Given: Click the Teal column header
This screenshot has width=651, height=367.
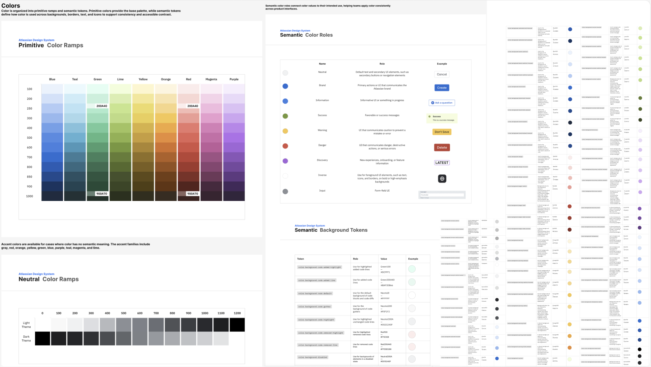Looking at the screenshot, I should (x=75, y=79).
